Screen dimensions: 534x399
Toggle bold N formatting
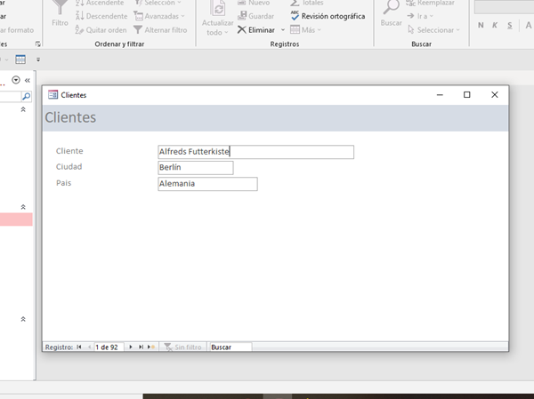click(x=481, y=25)
